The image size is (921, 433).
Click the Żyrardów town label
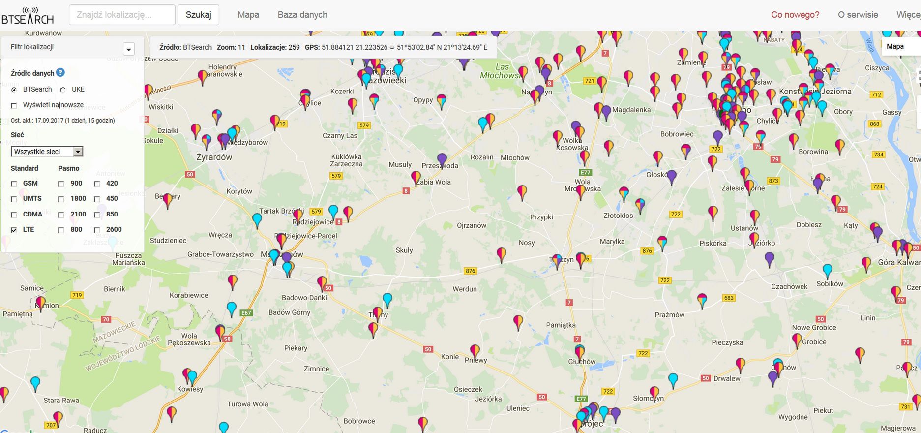tap(214, 157)
